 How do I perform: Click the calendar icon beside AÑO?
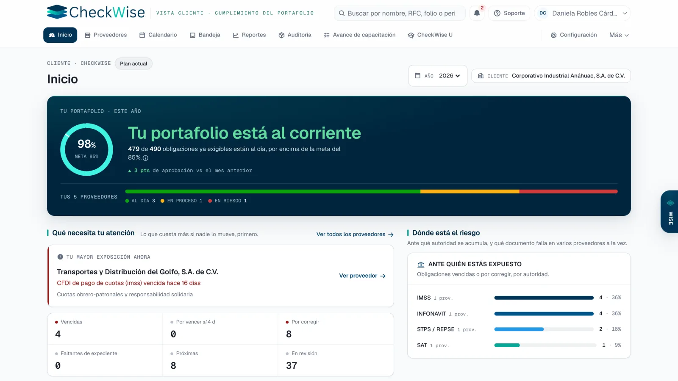click(417, 76)
